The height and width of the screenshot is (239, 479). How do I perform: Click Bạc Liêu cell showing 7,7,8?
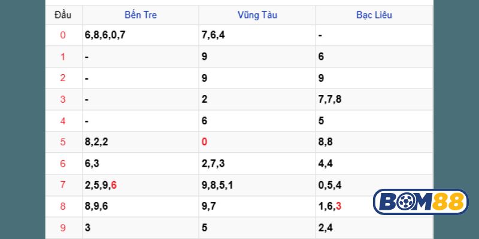coord(330,99)
